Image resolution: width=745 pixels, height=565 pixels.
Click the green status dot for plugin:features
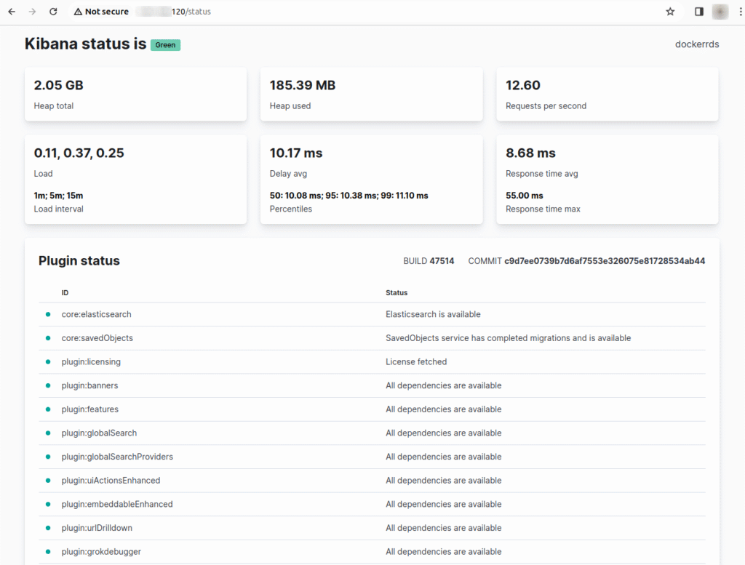tap(48, 409)
